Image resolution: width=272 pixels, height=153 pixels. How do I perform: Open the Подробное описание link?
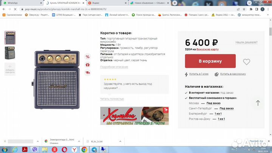point(114,67)
